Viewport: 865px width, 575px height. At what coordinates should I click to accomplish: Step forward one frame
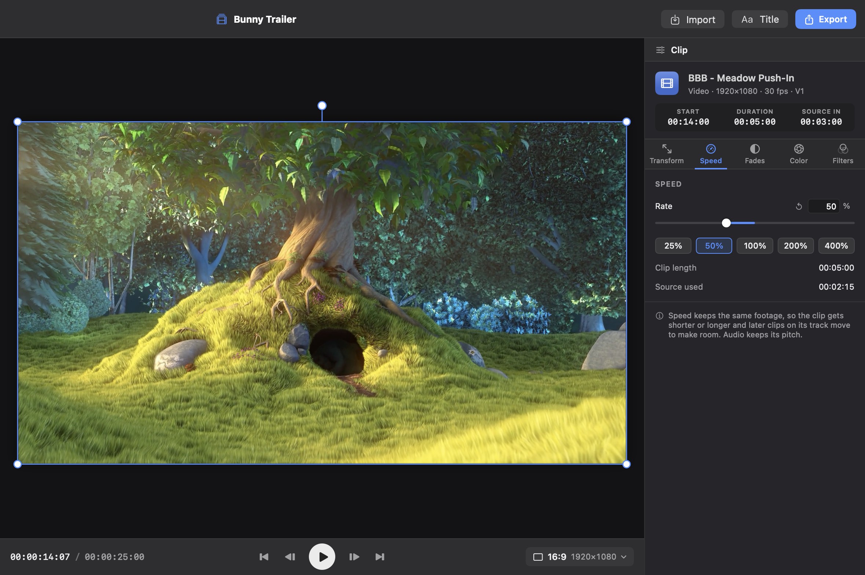tap(354, 557)
